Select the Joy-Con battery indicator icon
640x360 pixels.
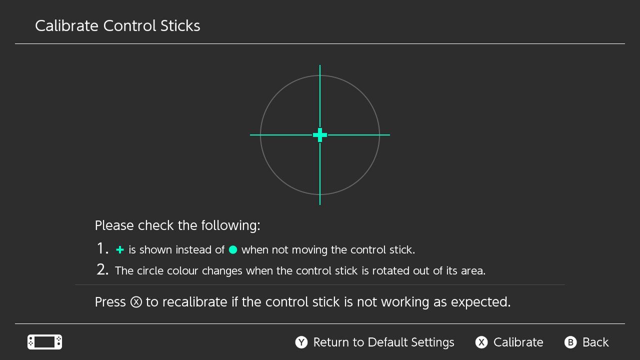[44, 342]
